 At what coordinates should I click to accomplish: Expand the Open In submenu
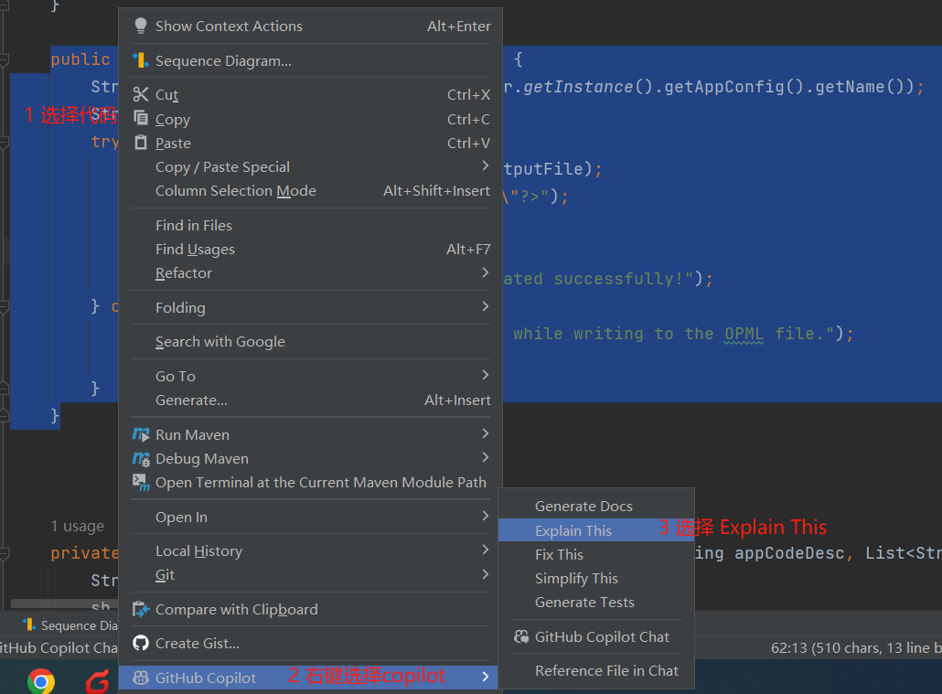tap(486, 517)
